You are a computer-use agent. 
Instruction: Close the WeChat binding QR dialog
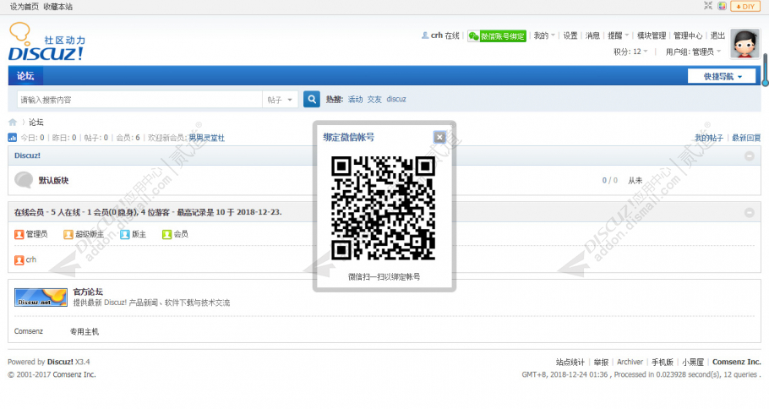click(440, 137)
